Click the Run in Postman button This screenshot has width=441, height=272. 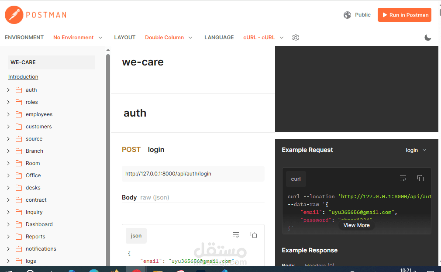[404, 15]
